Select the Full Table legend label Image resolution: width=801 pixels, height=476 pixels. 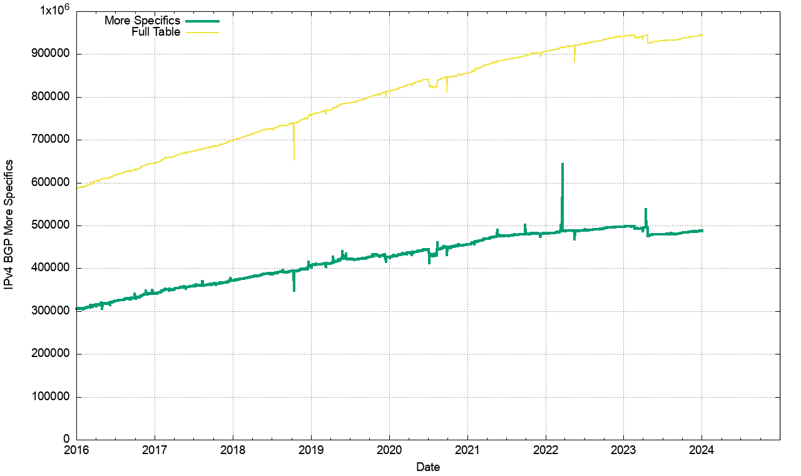point(155,32)
